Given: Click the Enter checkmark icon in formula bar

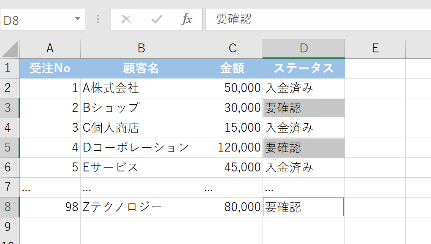Looking at the screenshot, I should point(157,19).
